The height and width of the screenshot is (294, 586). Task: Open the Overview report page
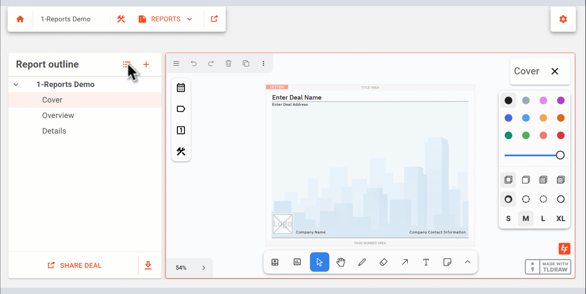[x=58, y=115]
